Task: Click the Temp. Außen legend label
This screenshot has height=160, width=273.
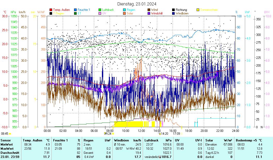Action: [x=61, y=10]
